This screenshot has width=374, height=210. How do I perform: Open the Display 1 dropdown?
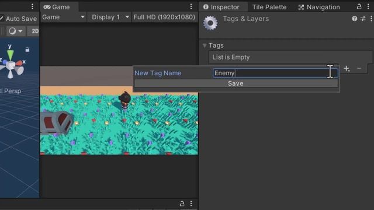pyautogui.click(x=109, y=17)
